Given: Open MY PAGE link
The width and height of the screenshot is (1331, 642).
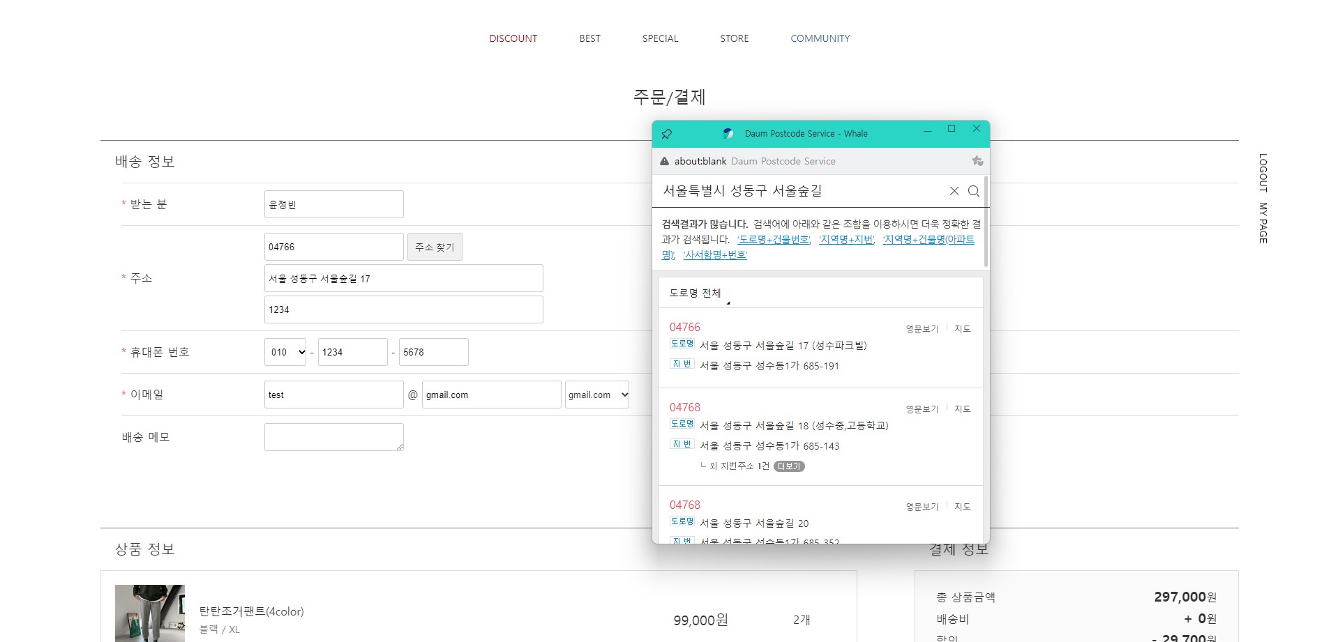Looking at the screenshot, I should [1263, 223].
